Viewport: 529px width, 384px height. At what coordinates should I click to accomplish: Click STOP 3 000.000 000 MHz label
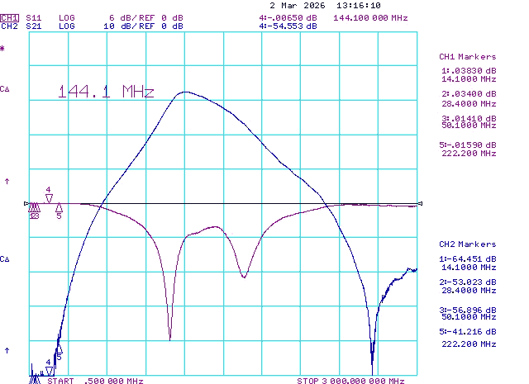[350, 381]
